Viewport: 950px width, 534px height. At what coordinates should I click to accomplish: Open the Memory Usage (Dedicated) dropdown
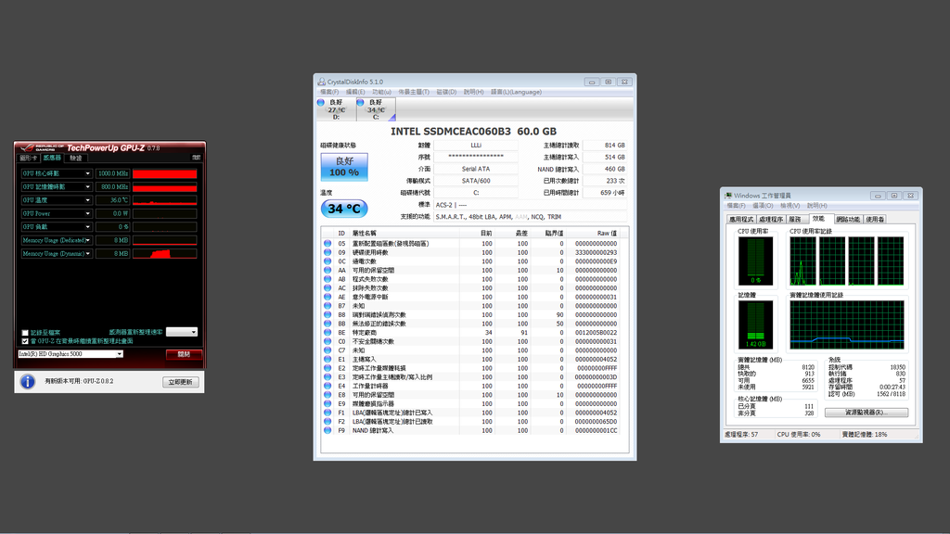click(87, 240)
